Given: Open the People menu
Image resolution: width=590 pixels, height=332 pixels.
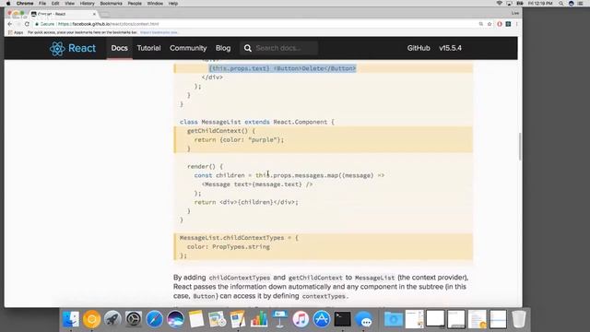Looking at the screenshot, I should [135, 4].
